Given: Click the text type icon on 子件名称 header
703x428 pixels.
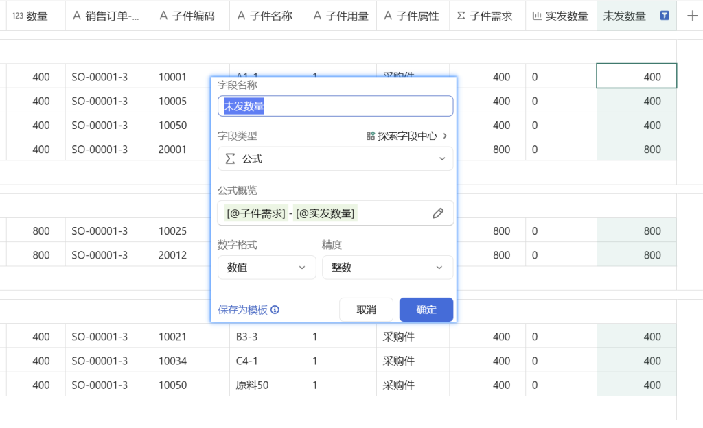Looking at the screenshot, I should pyautogui.click(x=241, y=16).
